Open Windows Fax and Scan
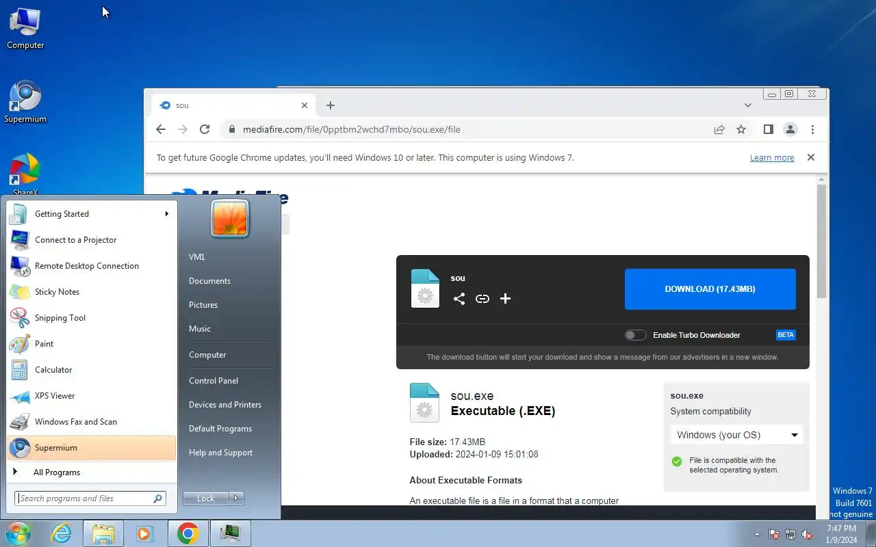Image resolution: width=876 pixels, height=547 pixels. 92,422
